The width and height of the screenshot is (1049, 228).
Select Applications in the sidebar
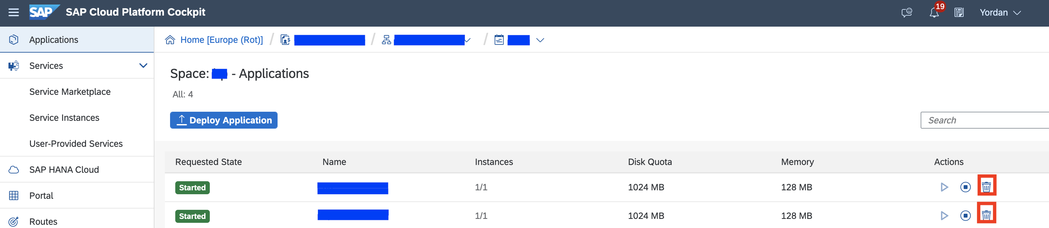pyautogui.click(x=77, y=40)
